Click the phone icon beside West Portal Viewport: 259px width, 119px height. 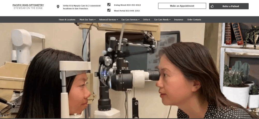(109, 10)
